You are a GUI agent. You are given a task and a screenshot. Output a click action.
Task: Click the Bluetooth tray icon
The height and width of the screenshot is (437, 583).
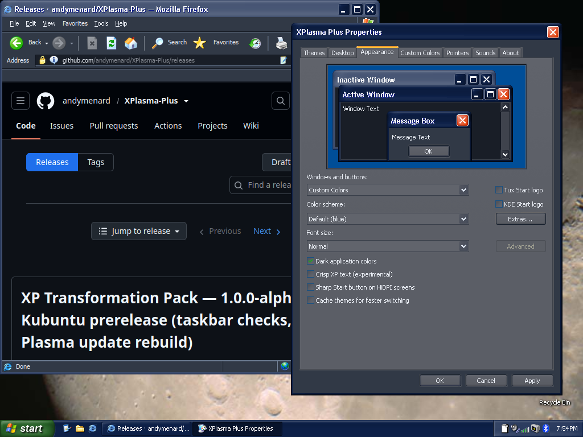tap(545, 428)
